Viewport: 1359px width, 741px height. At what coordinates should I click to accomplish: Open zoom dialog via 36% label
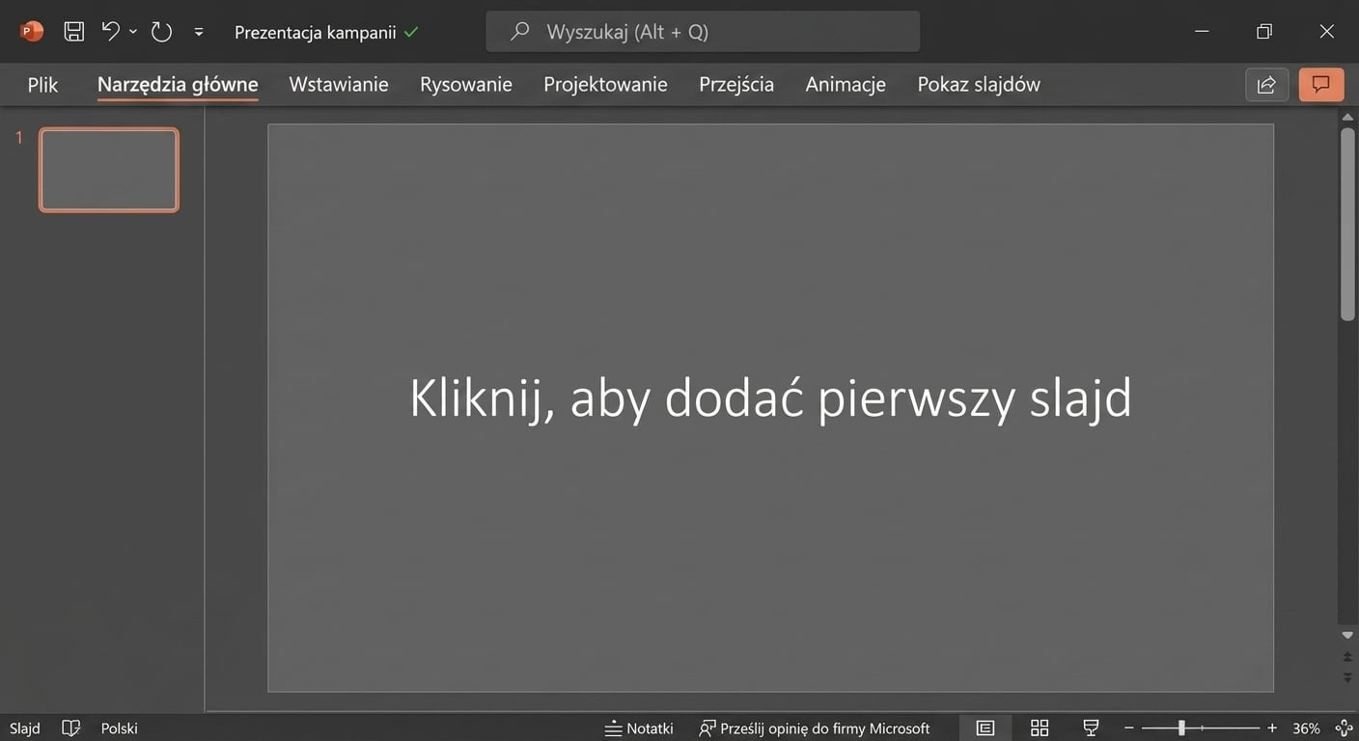tap(1306, 728)
